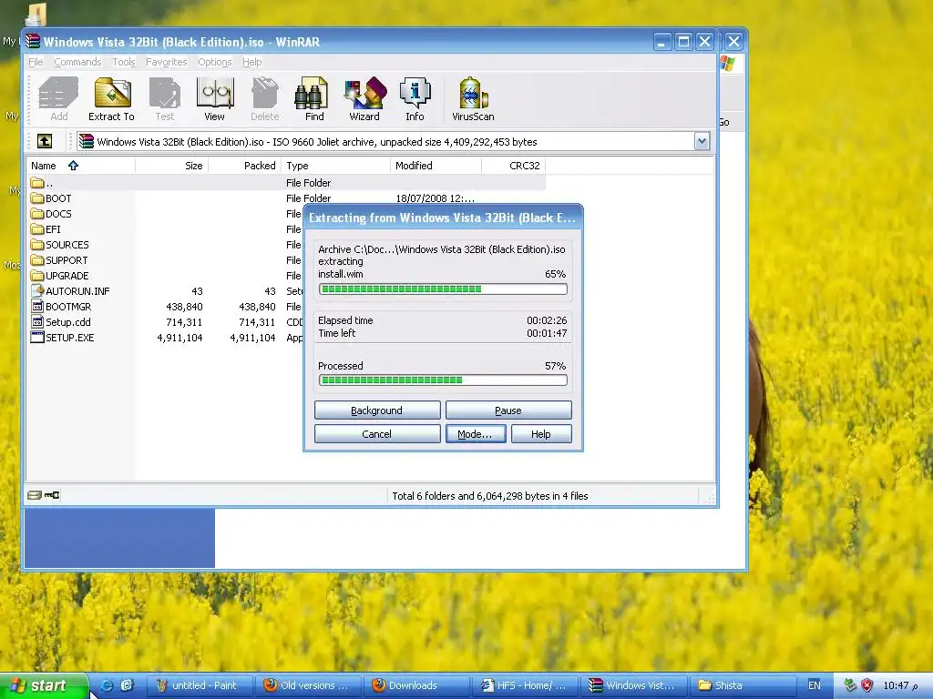Open the Commands menu

77,62
